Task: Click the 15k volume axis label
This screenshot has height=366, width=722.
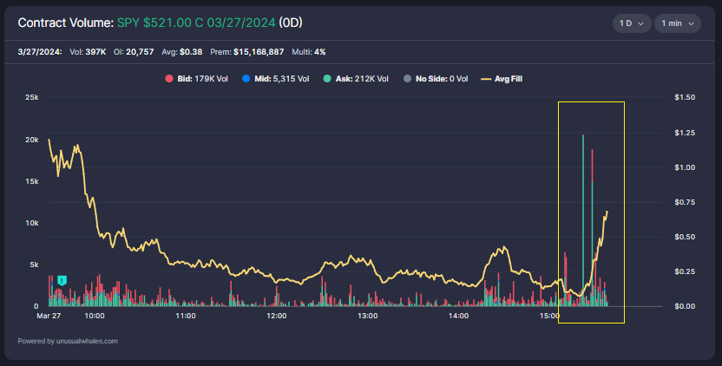Action: (32, 181)
